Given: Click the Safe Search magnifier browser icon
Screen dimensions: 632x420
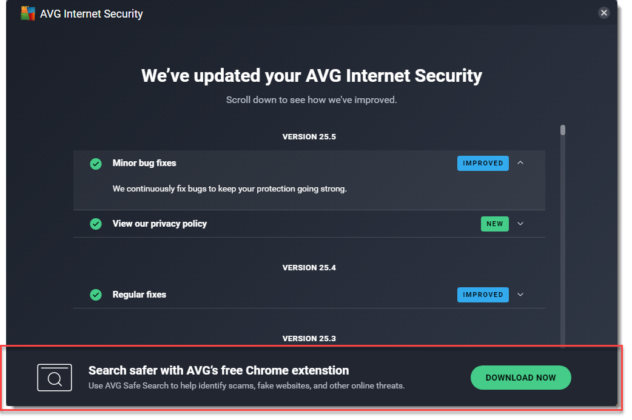Looking at the screenshot, I should [x=55, y=378].
